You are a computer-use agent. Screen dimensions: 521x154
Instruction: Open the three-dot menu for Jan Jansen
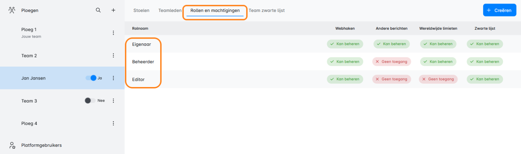113,78
